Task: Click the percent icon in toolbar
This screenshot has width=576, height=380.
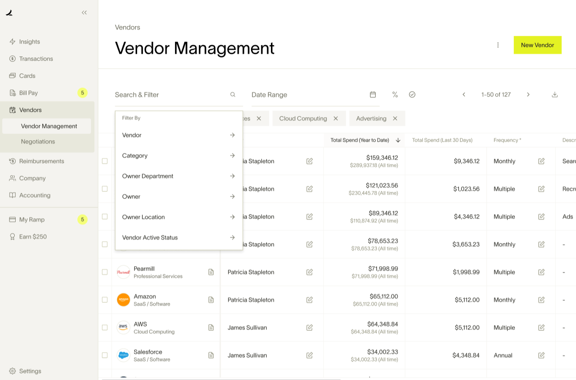Action: pyautogui.click(x=395, y=95)
